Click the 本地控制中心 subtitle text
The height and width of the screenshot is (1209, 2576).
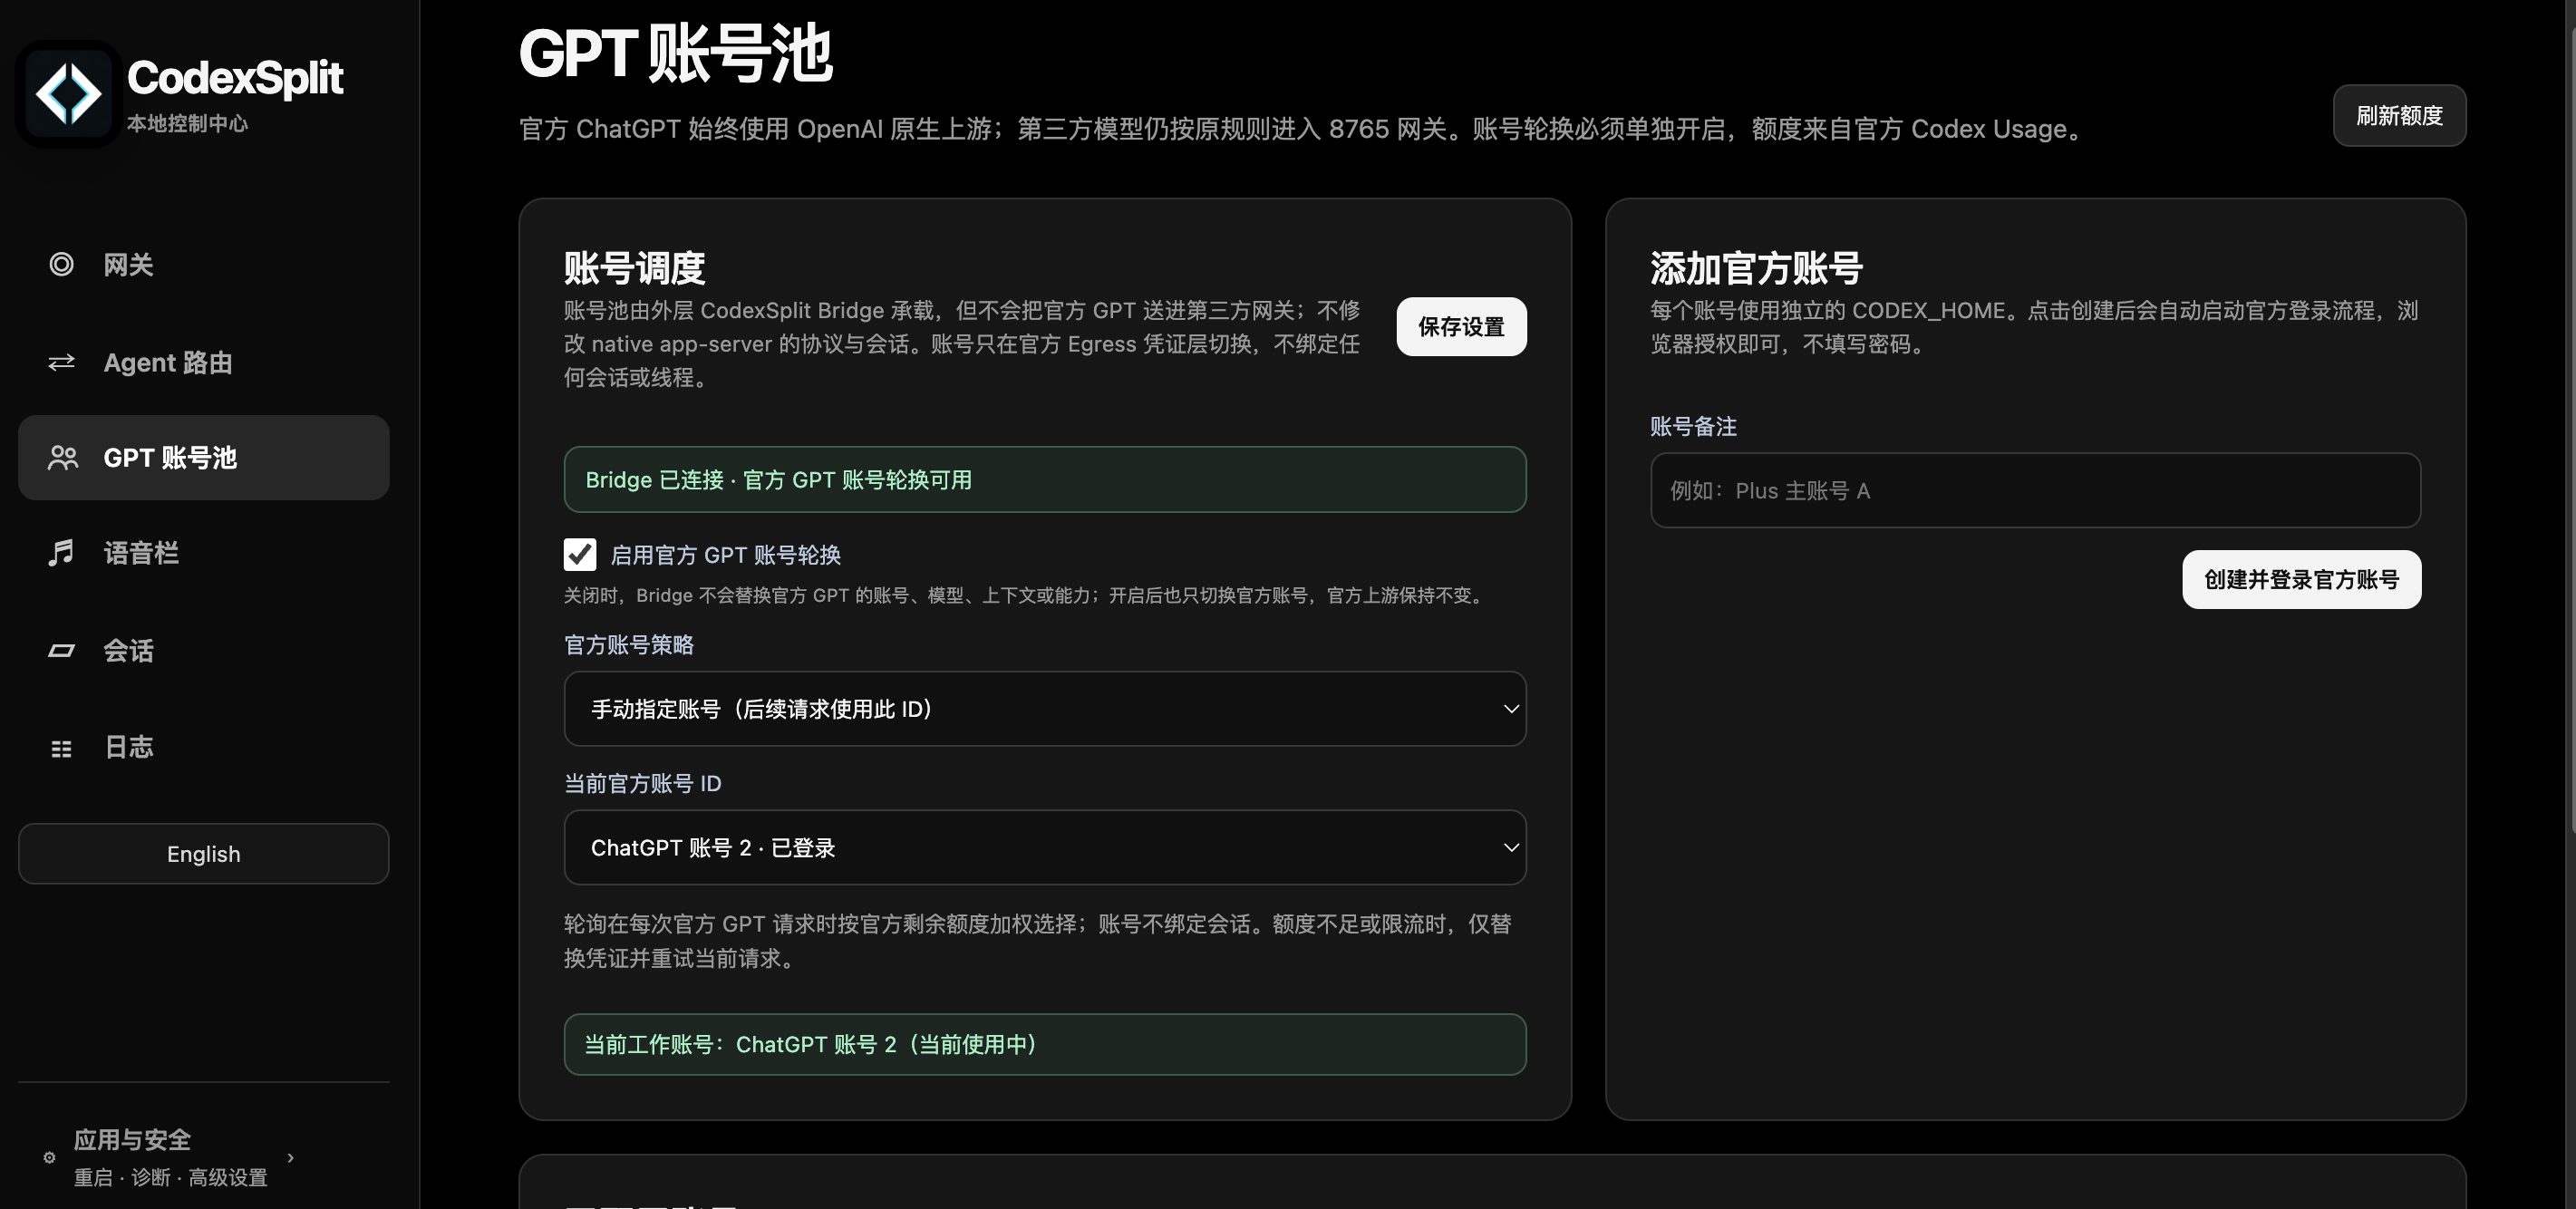[x=187, y=123]
